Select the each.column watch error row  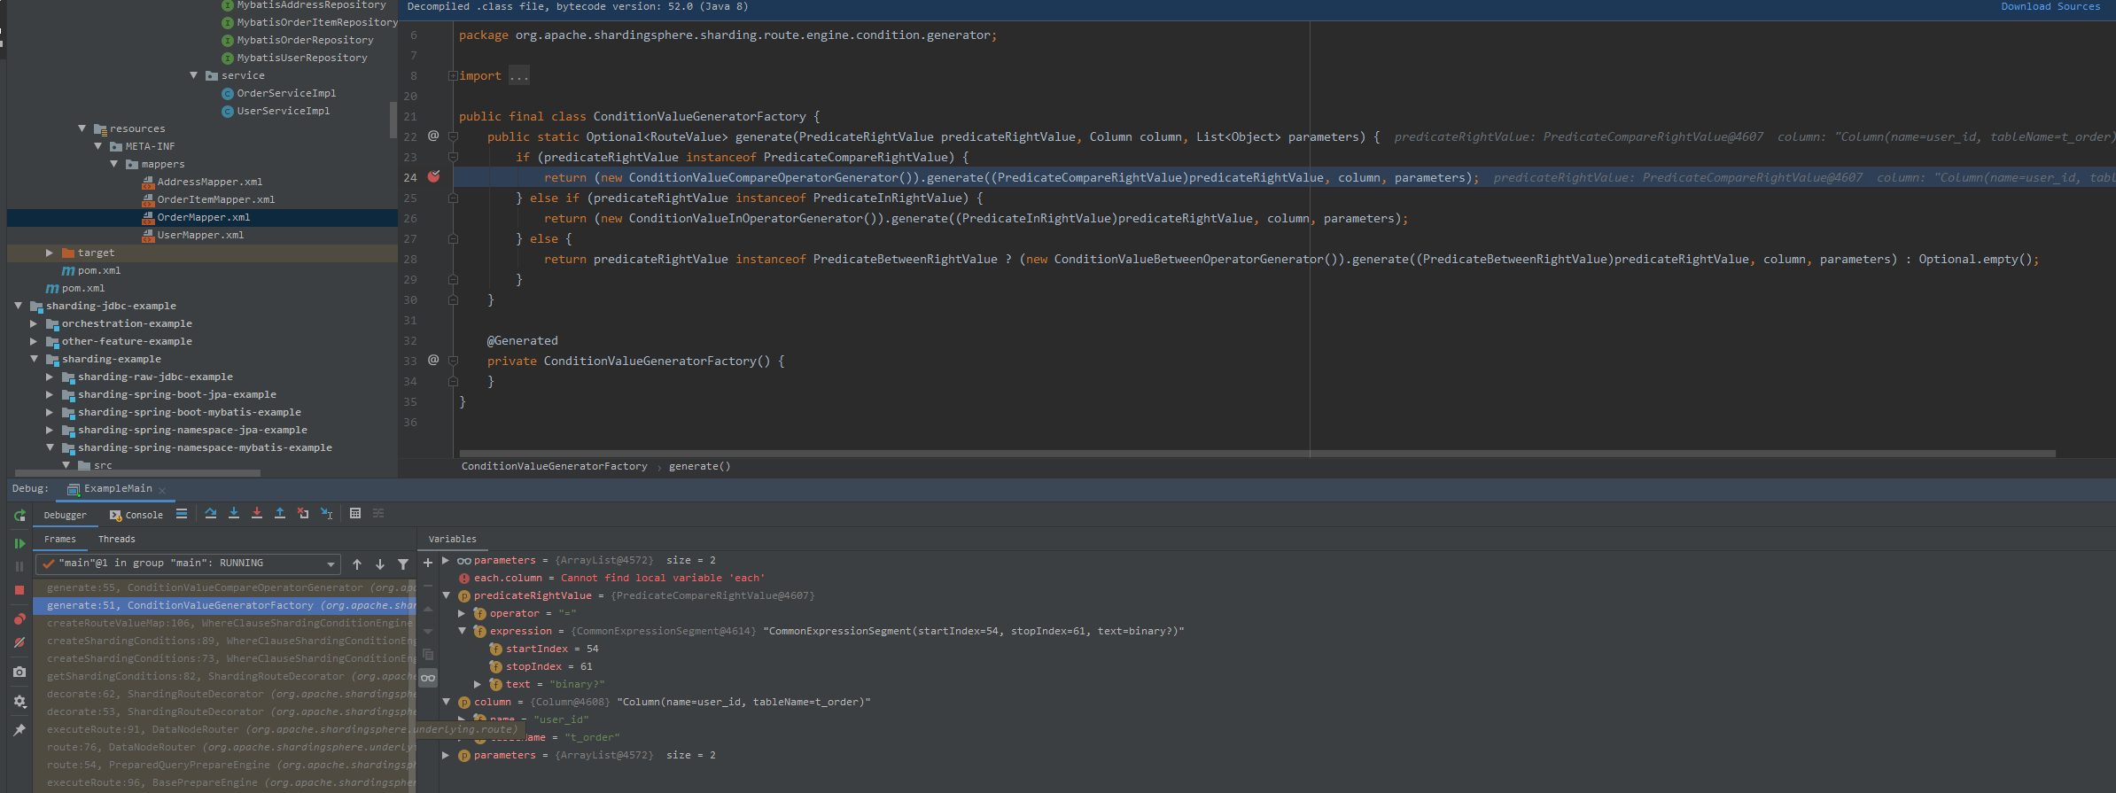point(611,578)
